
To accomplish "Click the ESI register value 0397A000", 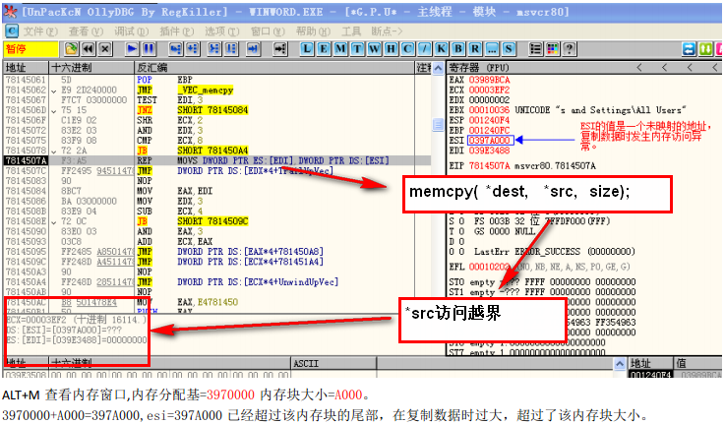I will pos(490,140).
